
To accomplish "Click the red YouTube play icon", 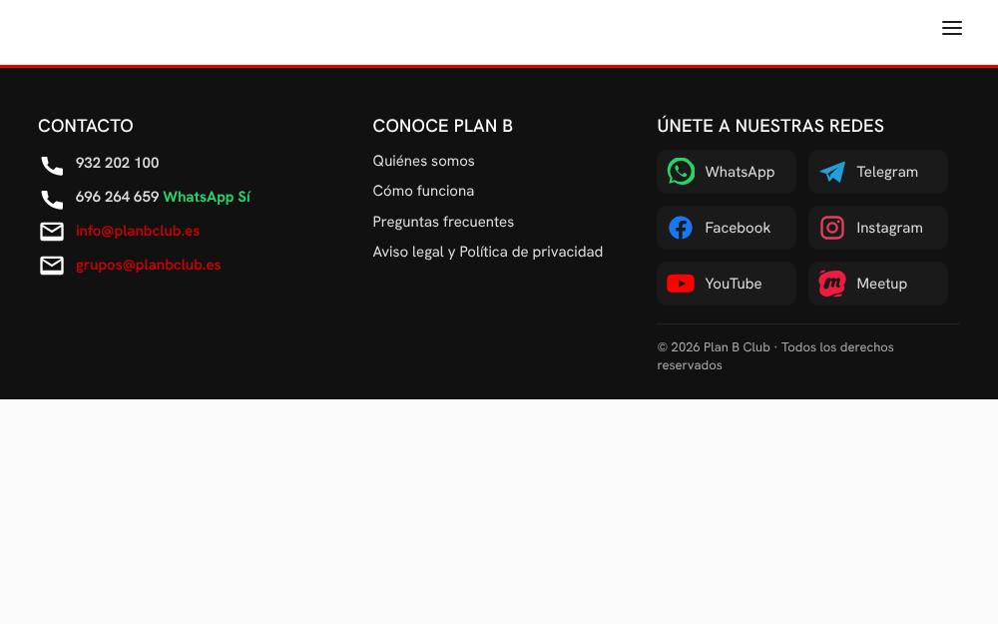I will click(x=681, y=284).
